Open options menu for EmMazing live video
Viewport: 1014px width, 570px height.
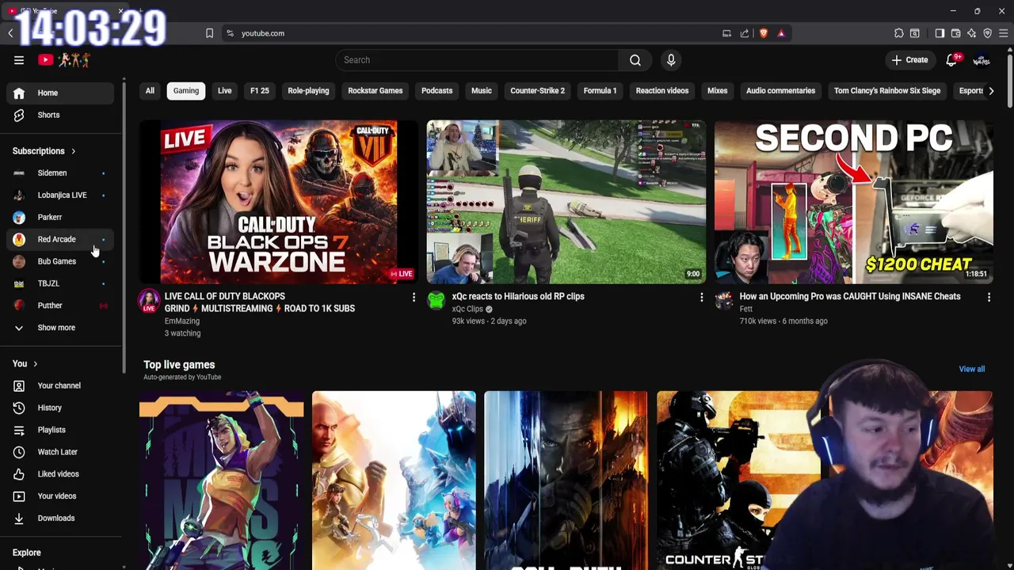pos(414,297)
